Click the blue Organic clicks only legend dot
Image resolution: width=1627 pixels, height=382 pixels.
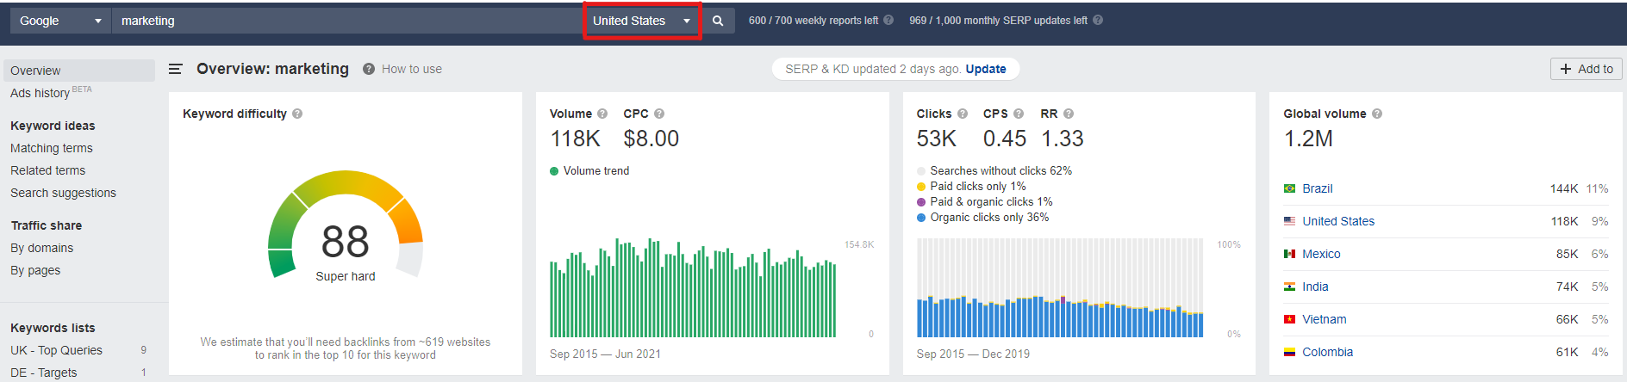coord(921,218)
